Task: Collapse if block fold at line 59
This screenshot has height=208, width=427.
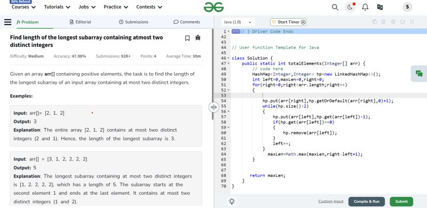Action: [228, 127]
